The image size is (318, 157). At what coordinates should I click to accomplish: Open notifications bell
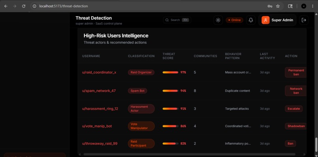(251, 20)
